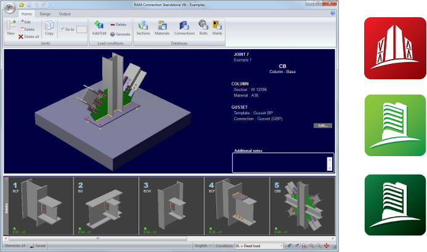This screenshot has height=252, width=427.
Task: Open the Sections database
Action: 143,28
